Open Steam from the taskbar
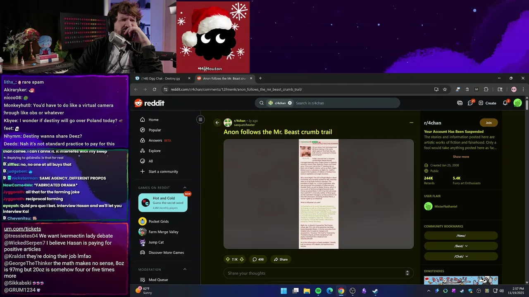This screenshot has width=529, height=297. [x=375, y=291]
